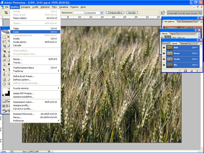
Task: Toggle visibility of the Blu channel
Action: (164, 65)
